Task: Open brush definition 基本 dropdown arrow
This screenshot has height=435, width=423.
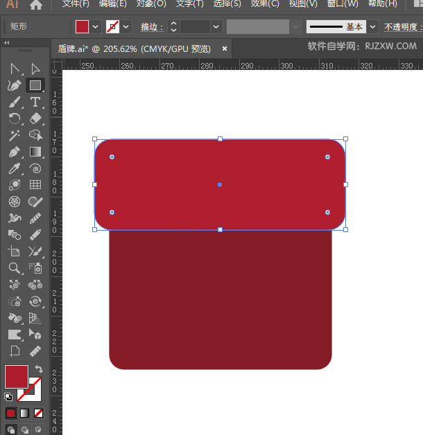Action: tap(373, 27)
